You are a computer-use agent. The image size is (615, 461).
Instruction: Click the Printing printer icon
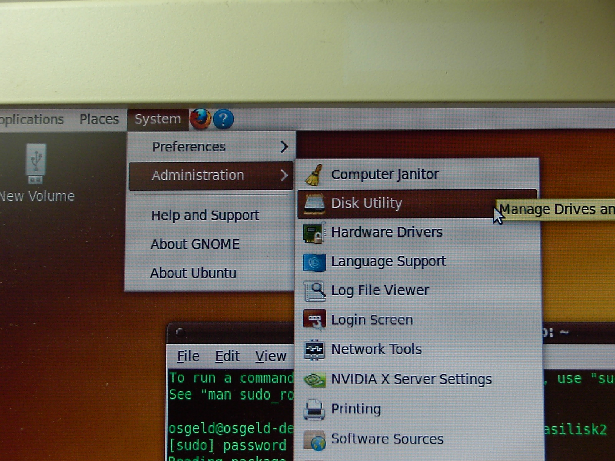(314, 410)
